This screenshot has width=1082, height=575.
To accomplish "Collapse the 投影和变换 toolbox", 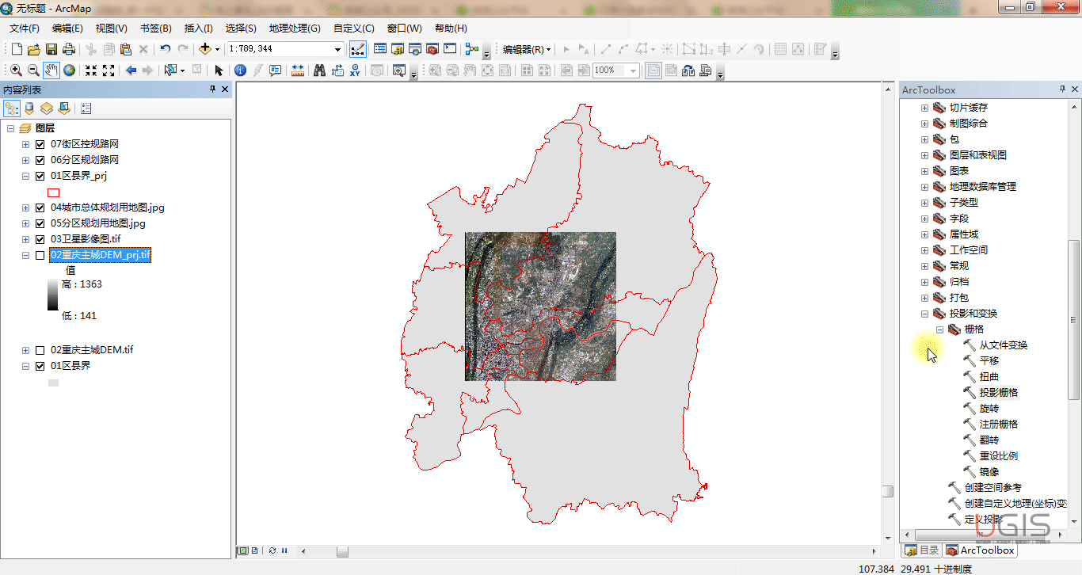I will point(924,314).
